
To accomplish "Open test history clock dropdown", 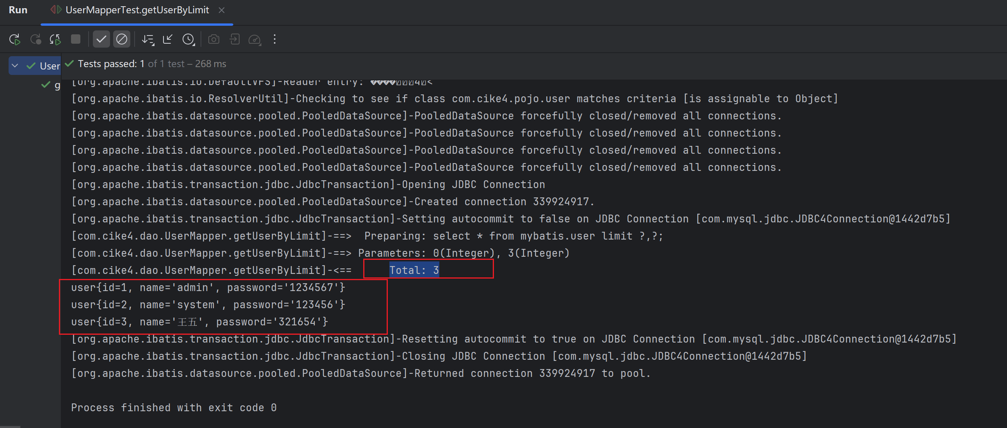I will pos(188,39).
